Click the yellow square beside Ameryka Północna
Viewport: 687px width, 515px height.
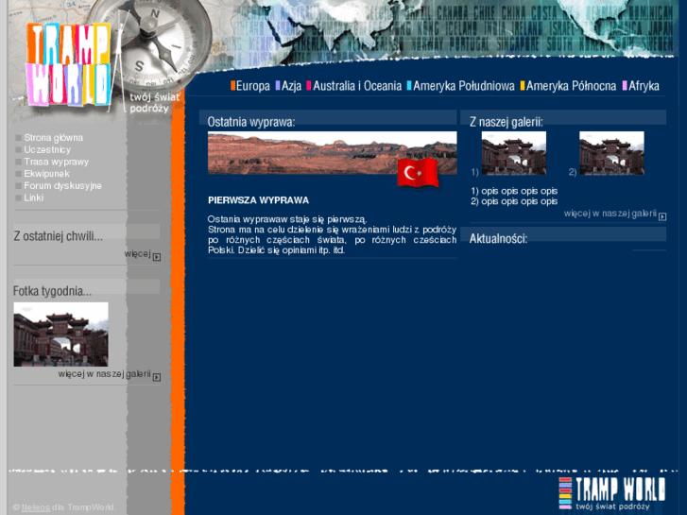[523, 85]
